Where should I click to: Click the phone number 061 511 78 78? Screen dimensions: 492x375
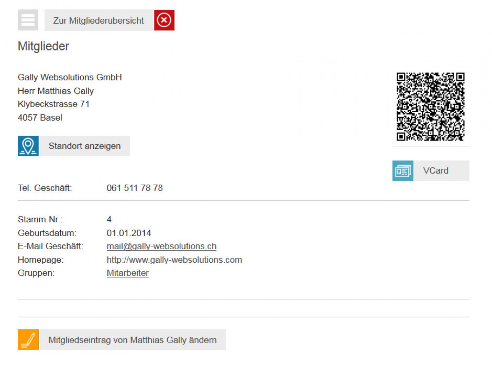tap(134, 188)
